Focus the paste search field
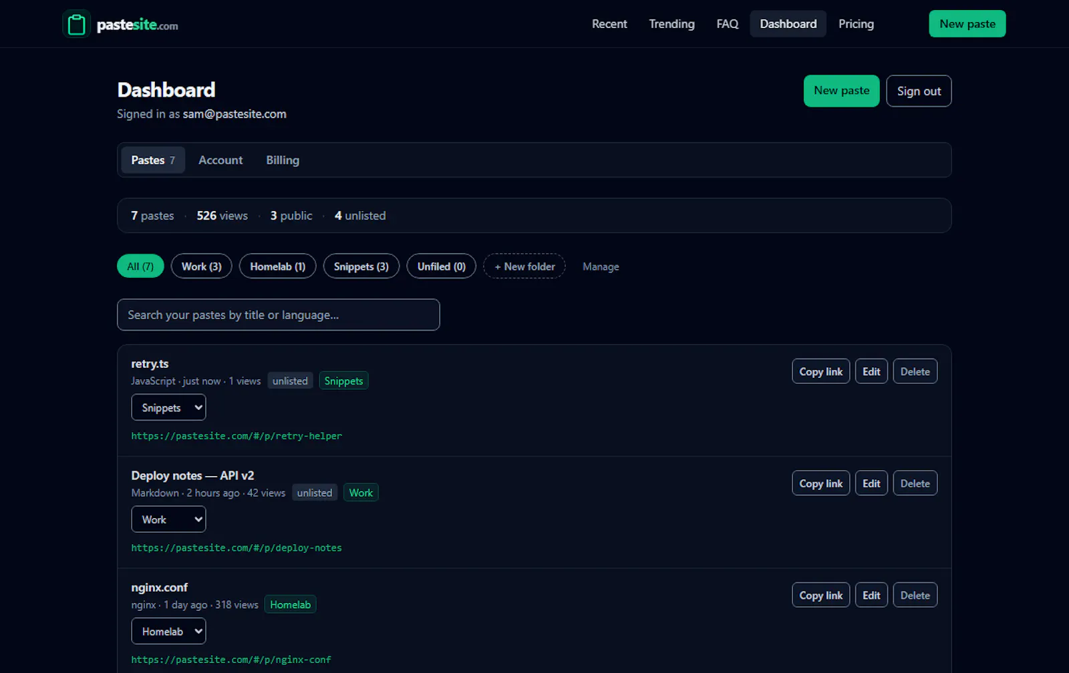 pos(279,314)
